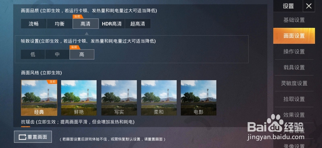Switch to 灵敏度设置 tab
The height and width of the screenshot is (148, 322).
294,83
